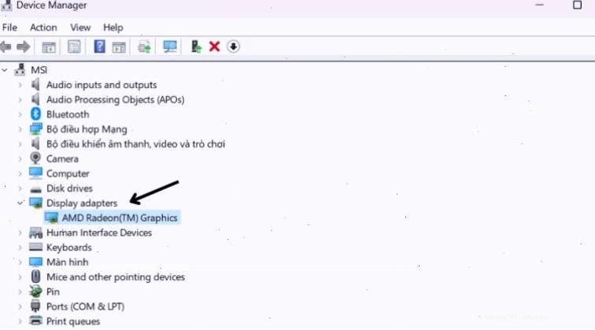The width and height of the screenshot is (595, 330).
Task: Click the Pin battery icon
Action: point(35,291)
